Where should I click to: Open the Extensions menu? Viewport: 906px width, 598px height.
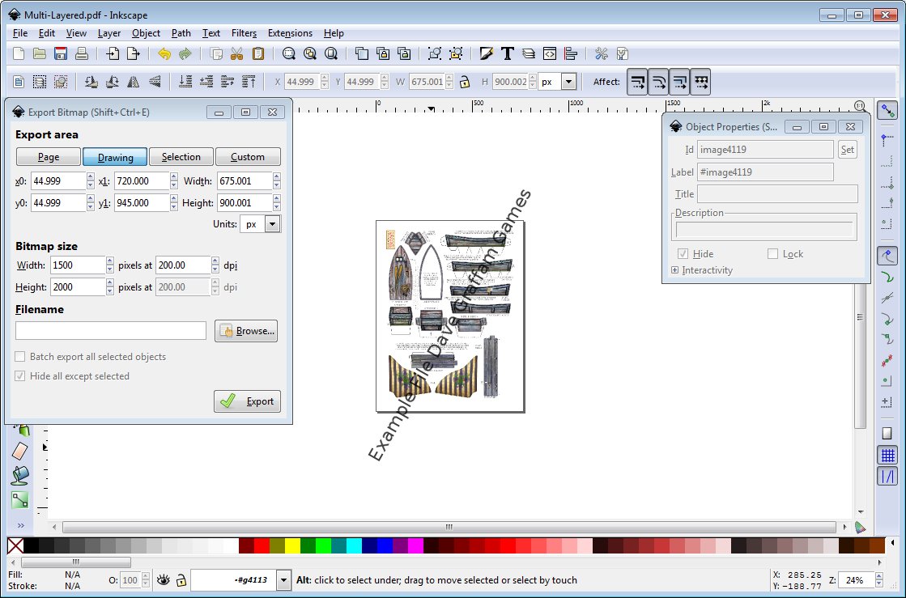[290, 33]
